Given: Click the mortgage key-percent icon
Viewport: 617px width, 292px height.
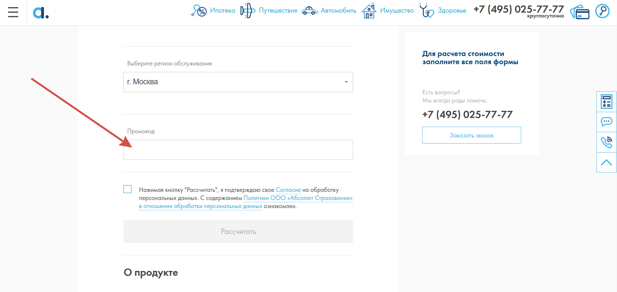Looking at the screenshot, I should point(199,10).
